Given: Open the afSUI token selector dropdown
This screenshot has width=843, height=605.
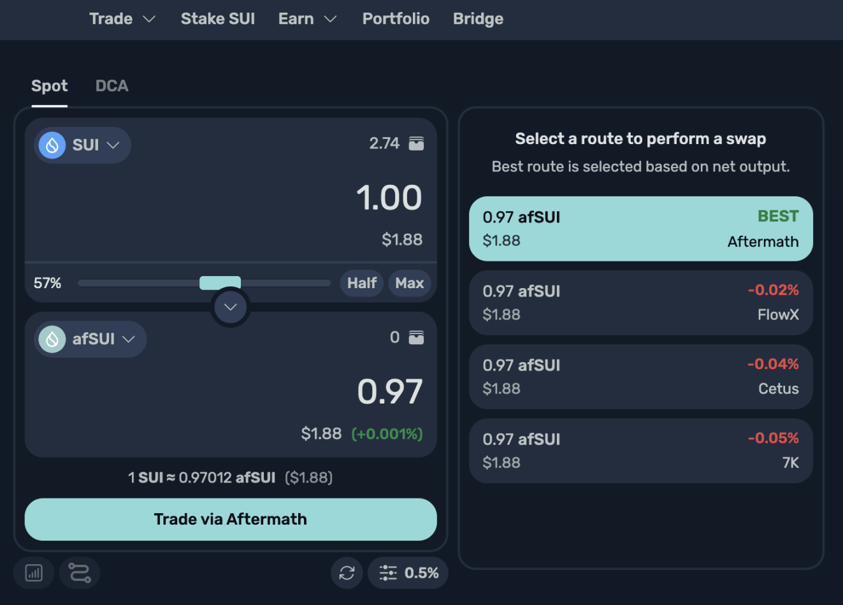Looking at the screenshot, I should 90,339.
